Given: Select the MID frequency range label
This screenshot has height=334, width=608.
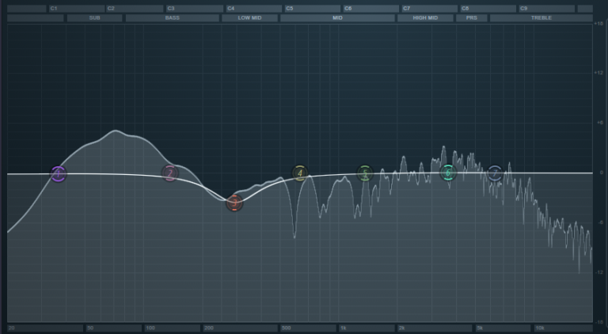Looking at the screenshot, I should pos(337,17).
